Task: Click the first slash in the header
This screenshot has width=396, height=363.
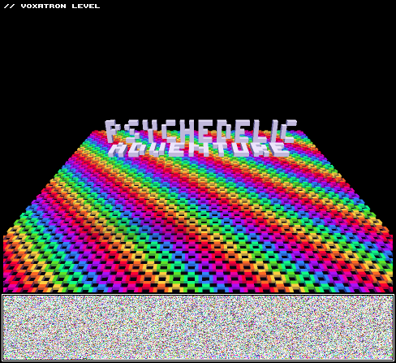Action: pyautogui.click(x=6, y=6)
